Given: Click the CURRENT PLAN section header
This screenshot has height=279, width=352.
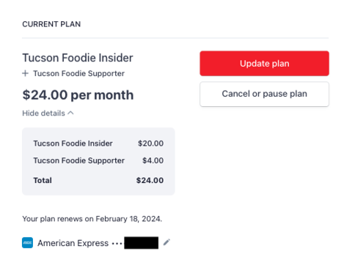Looking at the screenshot, I should click(51, 24).
